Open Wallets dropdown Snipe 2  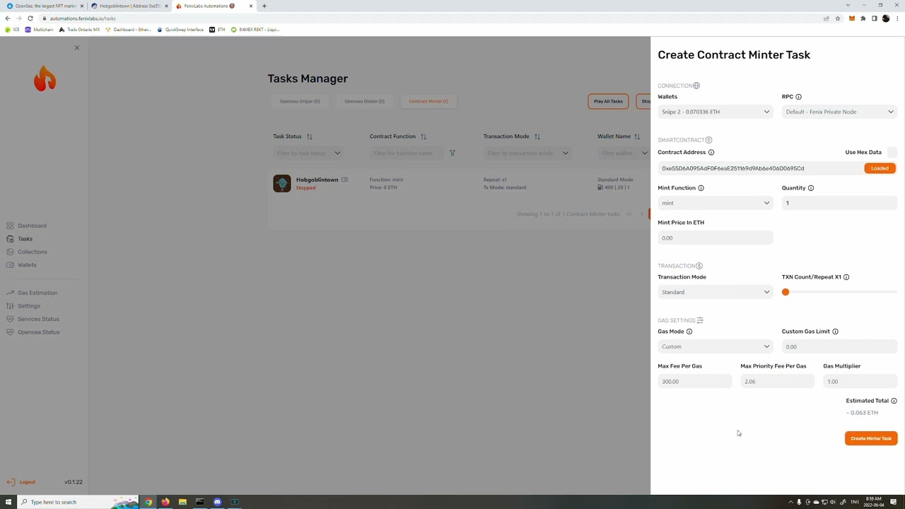click(x=715, y=112)
